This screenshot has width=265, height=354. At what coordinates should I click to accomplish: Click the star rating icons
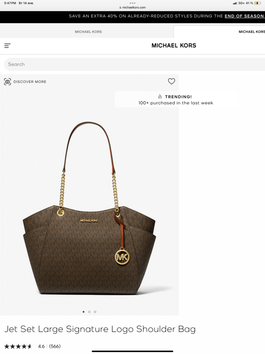(x=18, y=346)
